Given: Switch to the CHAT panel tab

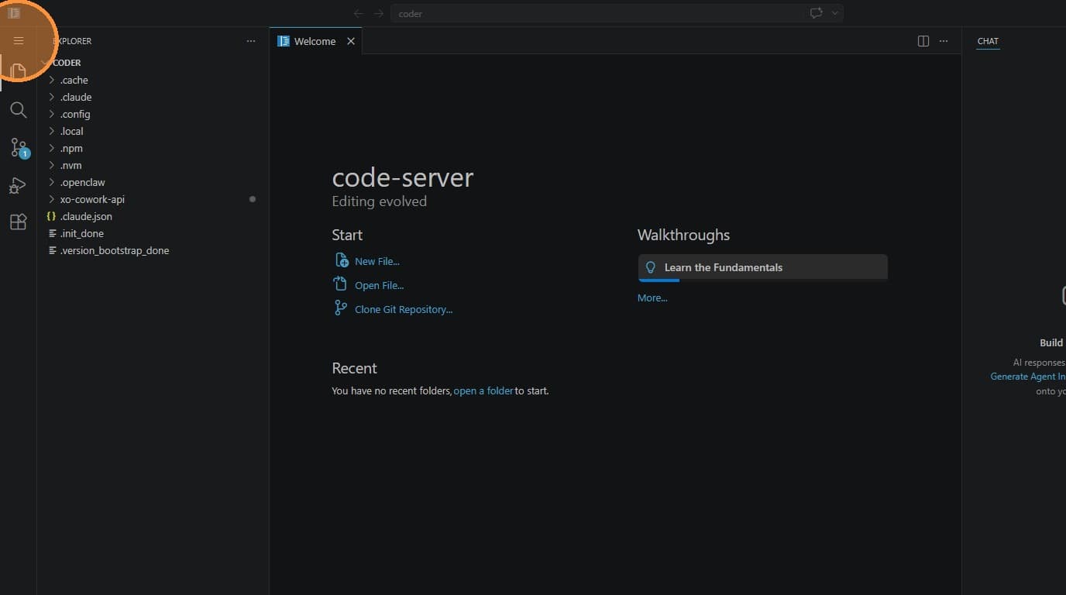Looking at the screenshot, I should [988, 41].
